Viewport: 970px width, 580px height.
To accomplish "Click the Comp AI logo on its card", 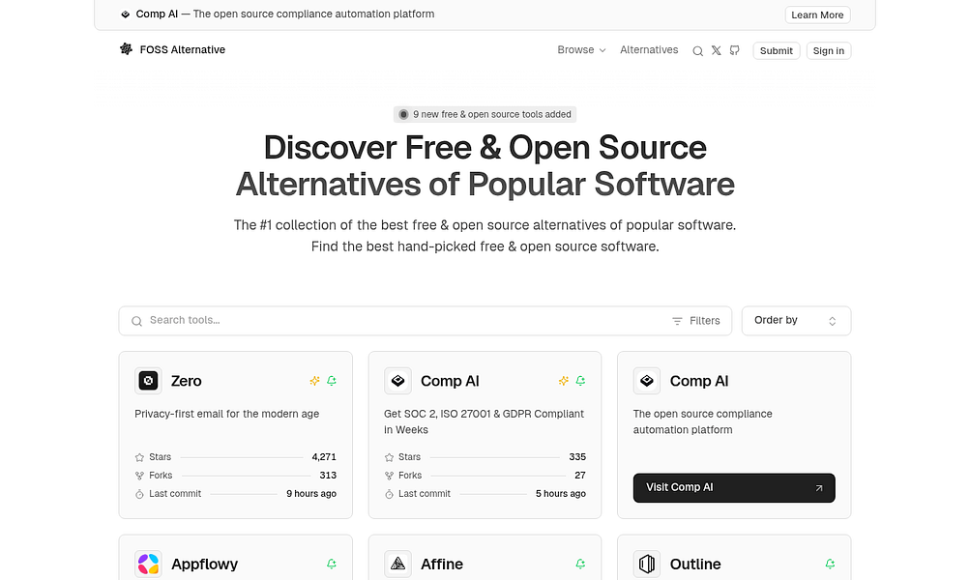I will coord(397,381).
